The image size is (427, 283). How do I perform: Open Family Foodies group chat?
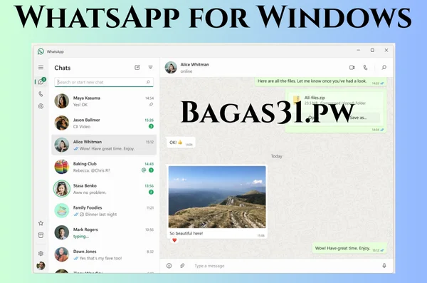click(104, 211)
